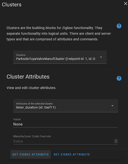The height and width of the screenshot is (164, 128).
Task: Click SET ZIGBEE ATTRIBUTE button
Action: tap(72, 154)
